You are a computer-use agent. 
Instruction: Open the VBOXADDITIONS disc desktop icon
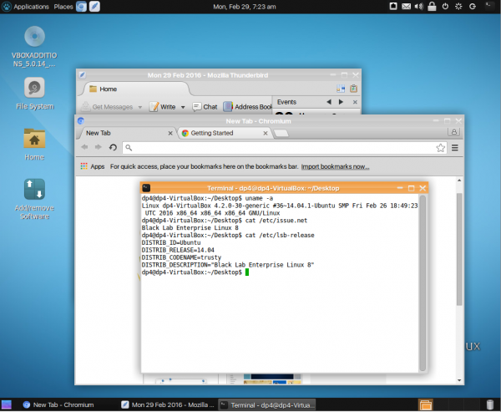(x=34, y=47)
